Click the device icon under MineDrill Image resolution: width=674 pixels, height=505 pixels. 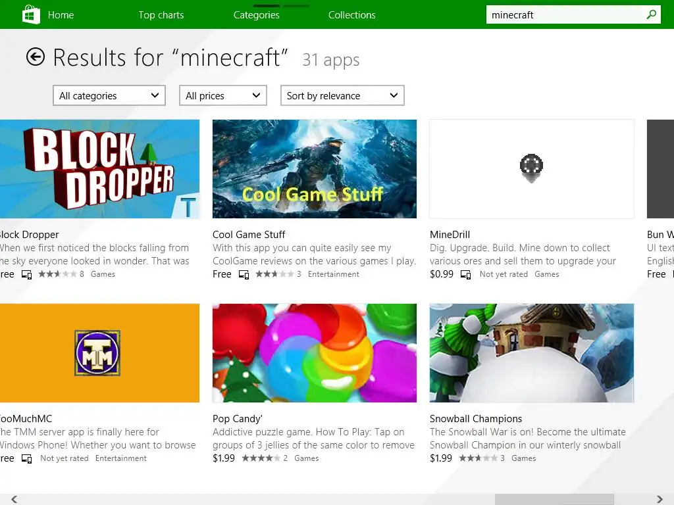click(465, 274)
